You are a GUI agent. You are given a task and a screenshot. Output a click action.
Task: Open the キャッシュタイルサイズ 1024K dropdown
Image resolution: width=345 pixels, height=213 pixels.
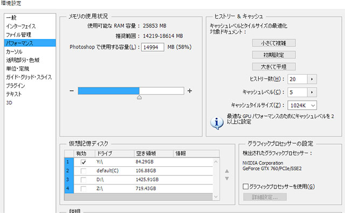pyautogui.click(x=302, y=105)
